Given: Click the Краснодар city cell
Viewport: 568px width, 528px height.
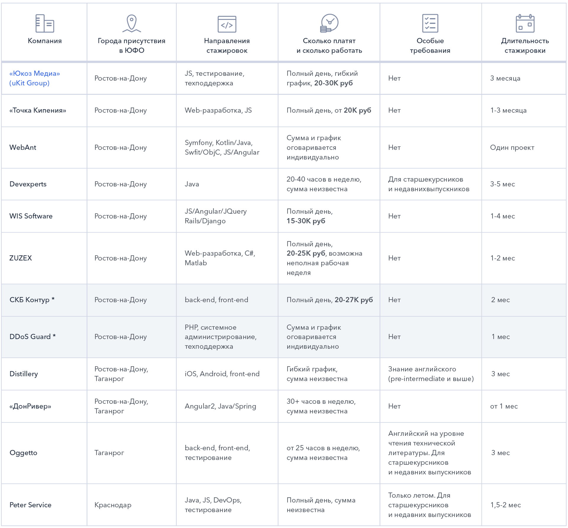Looking at the screenshot, I should pos(113,505).
